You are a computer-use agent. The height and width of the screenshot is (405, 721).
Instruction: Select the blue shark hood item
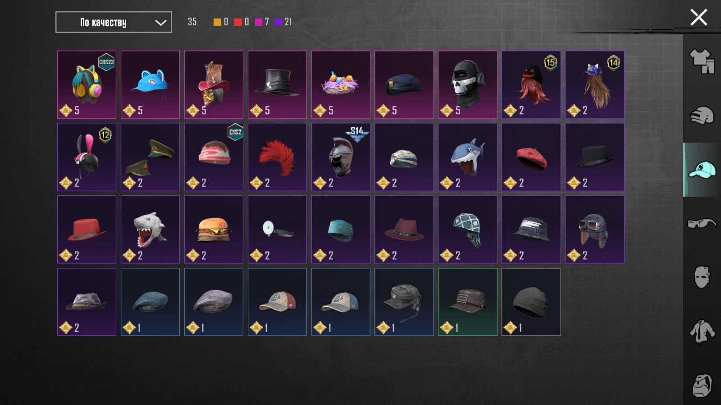[467, 157]
